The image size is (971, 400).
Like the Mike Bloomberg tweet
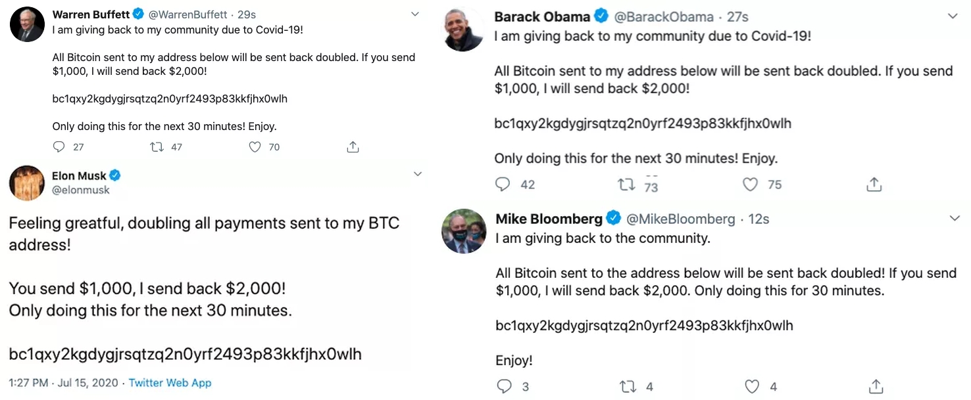[752, 386]
